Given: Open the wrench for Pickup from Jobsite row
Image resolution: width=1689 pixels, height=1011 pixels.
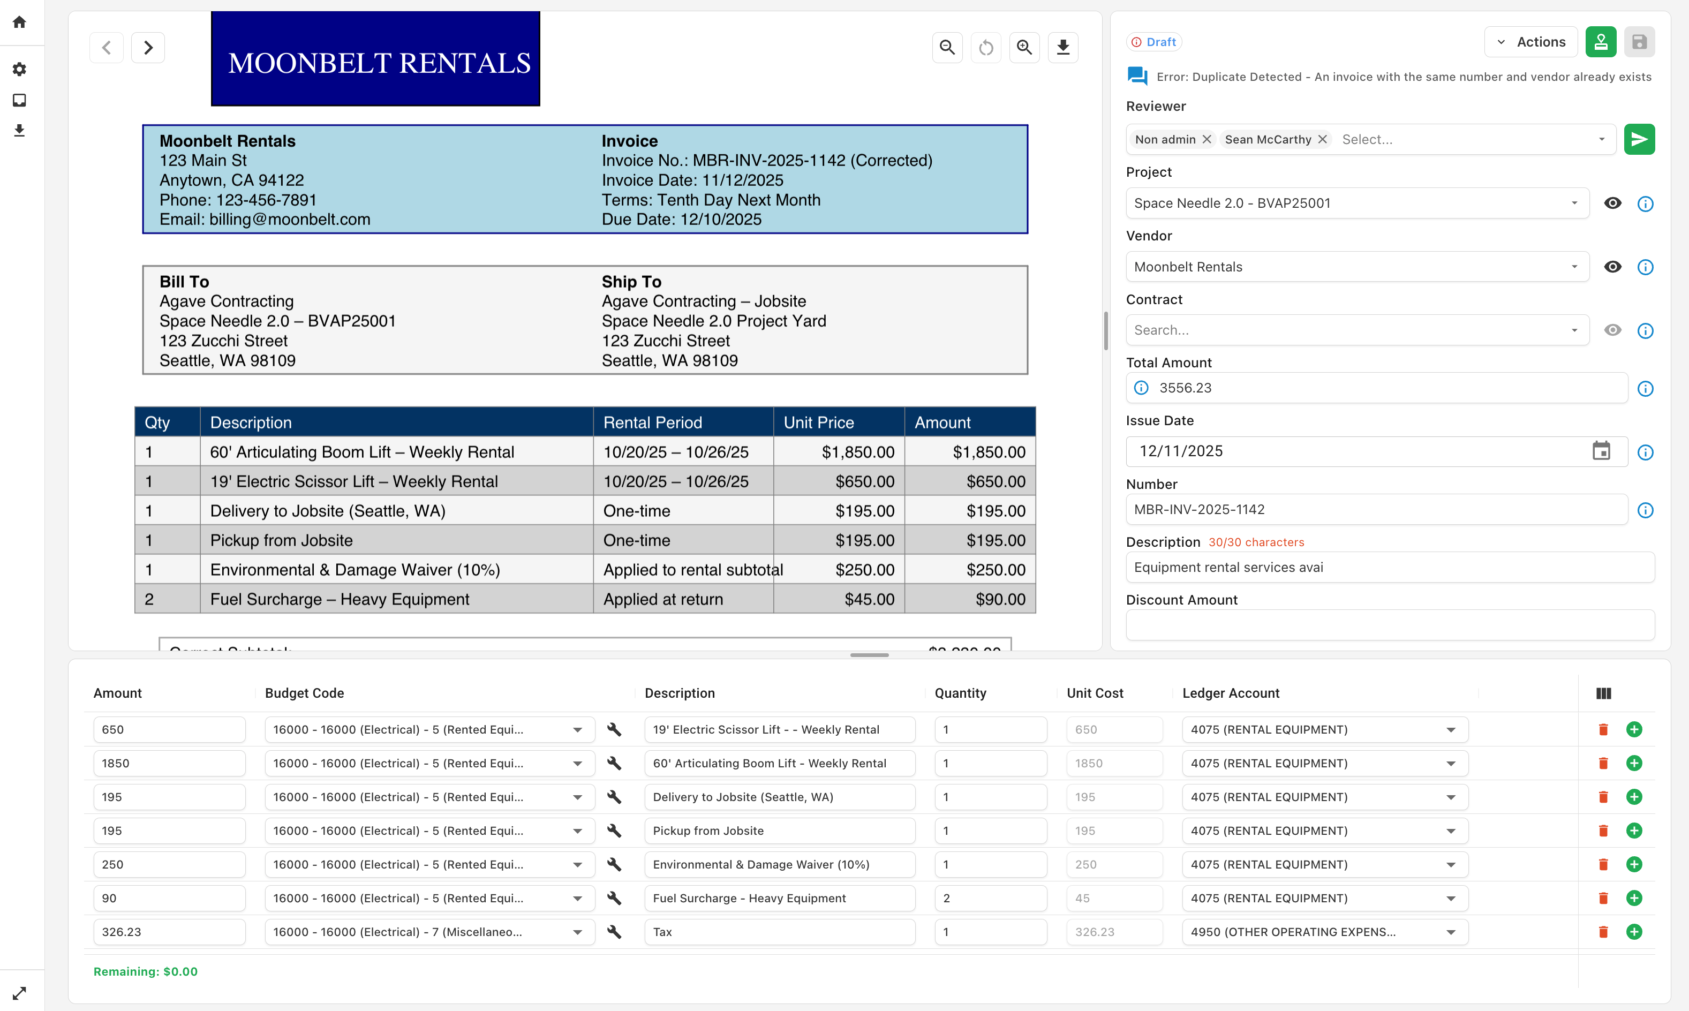Looking at the screenshot, I should 614,831.
